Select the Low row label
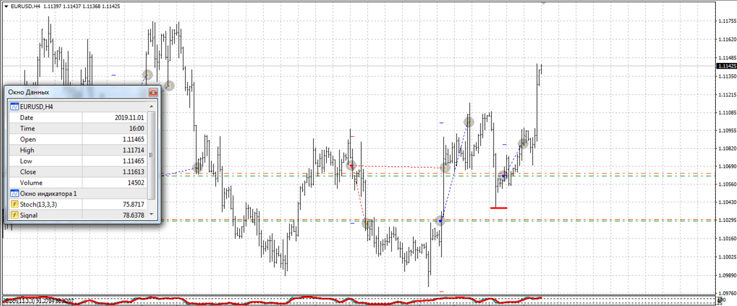Screen dimensions: 737x306 click(x=27, y=161)
